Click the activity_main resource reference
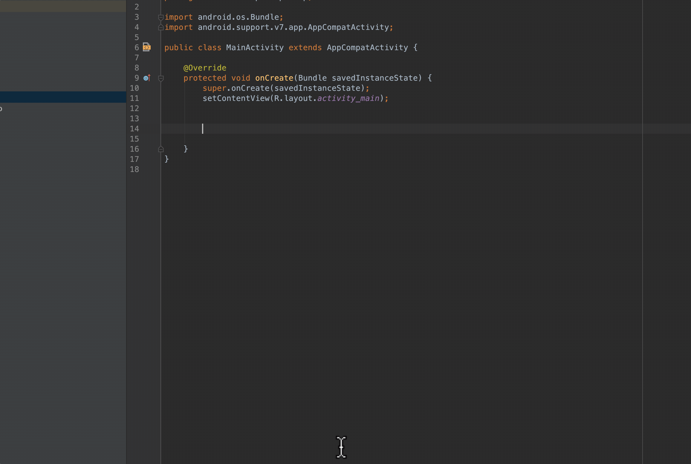Screen dimensions: 691x464 [x=348, y=98]
